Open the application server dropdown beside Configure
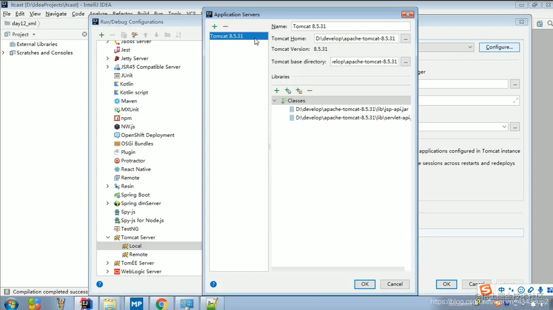This screenshot has height=310, width=553. pyautogui.click(x=470, y=47)
